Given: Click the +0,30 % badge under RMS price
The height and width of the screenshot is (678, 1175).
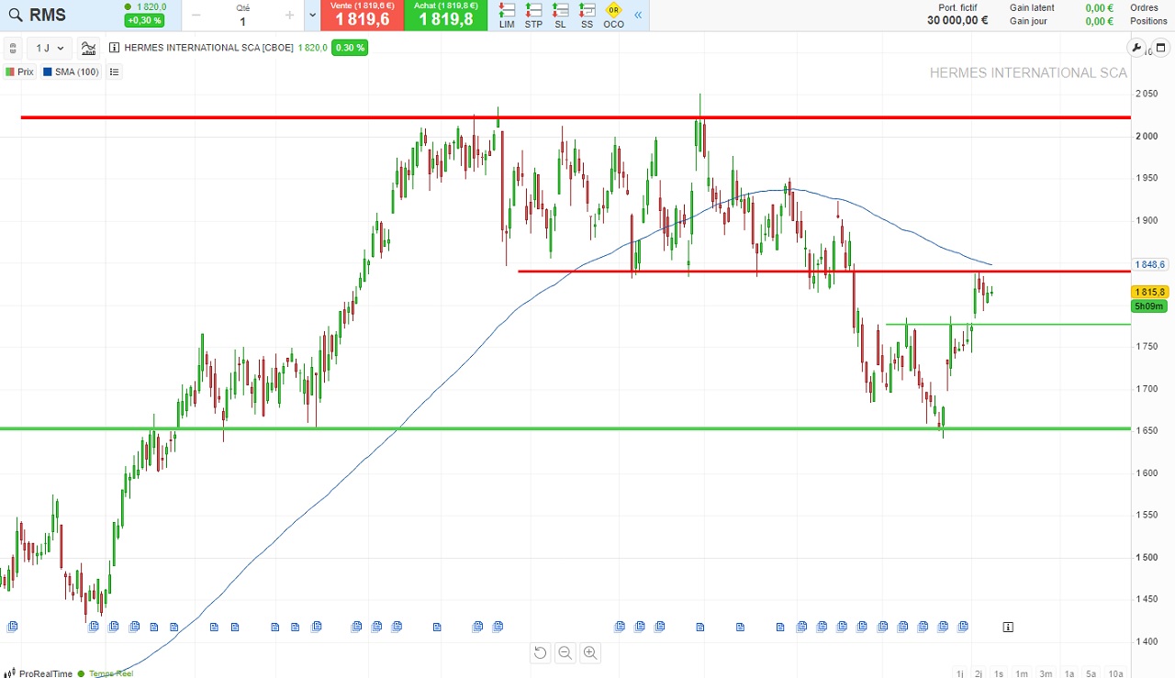Looking at the screenshot, I should [144, 20].
